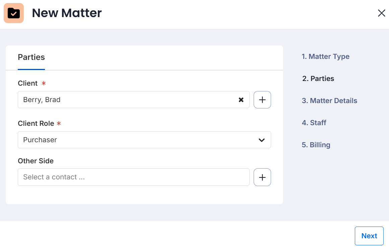Viewport: 389px width, 249px height.
Task: Close the New Matter dialog
Action: (x=381, y=13)
